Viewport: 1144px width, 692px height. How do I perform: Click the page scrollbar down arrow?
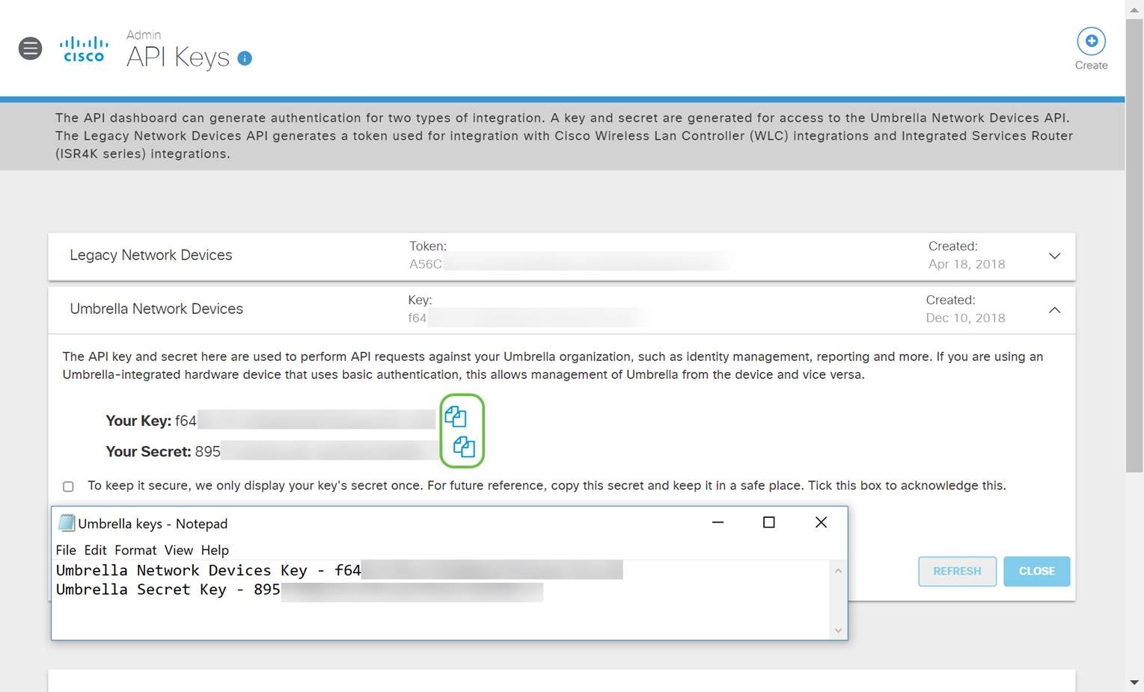click(x=1134, y=682)
